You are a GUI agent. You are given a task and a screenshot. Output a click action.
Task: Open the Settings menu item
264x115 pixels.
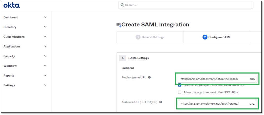(9, 85)
